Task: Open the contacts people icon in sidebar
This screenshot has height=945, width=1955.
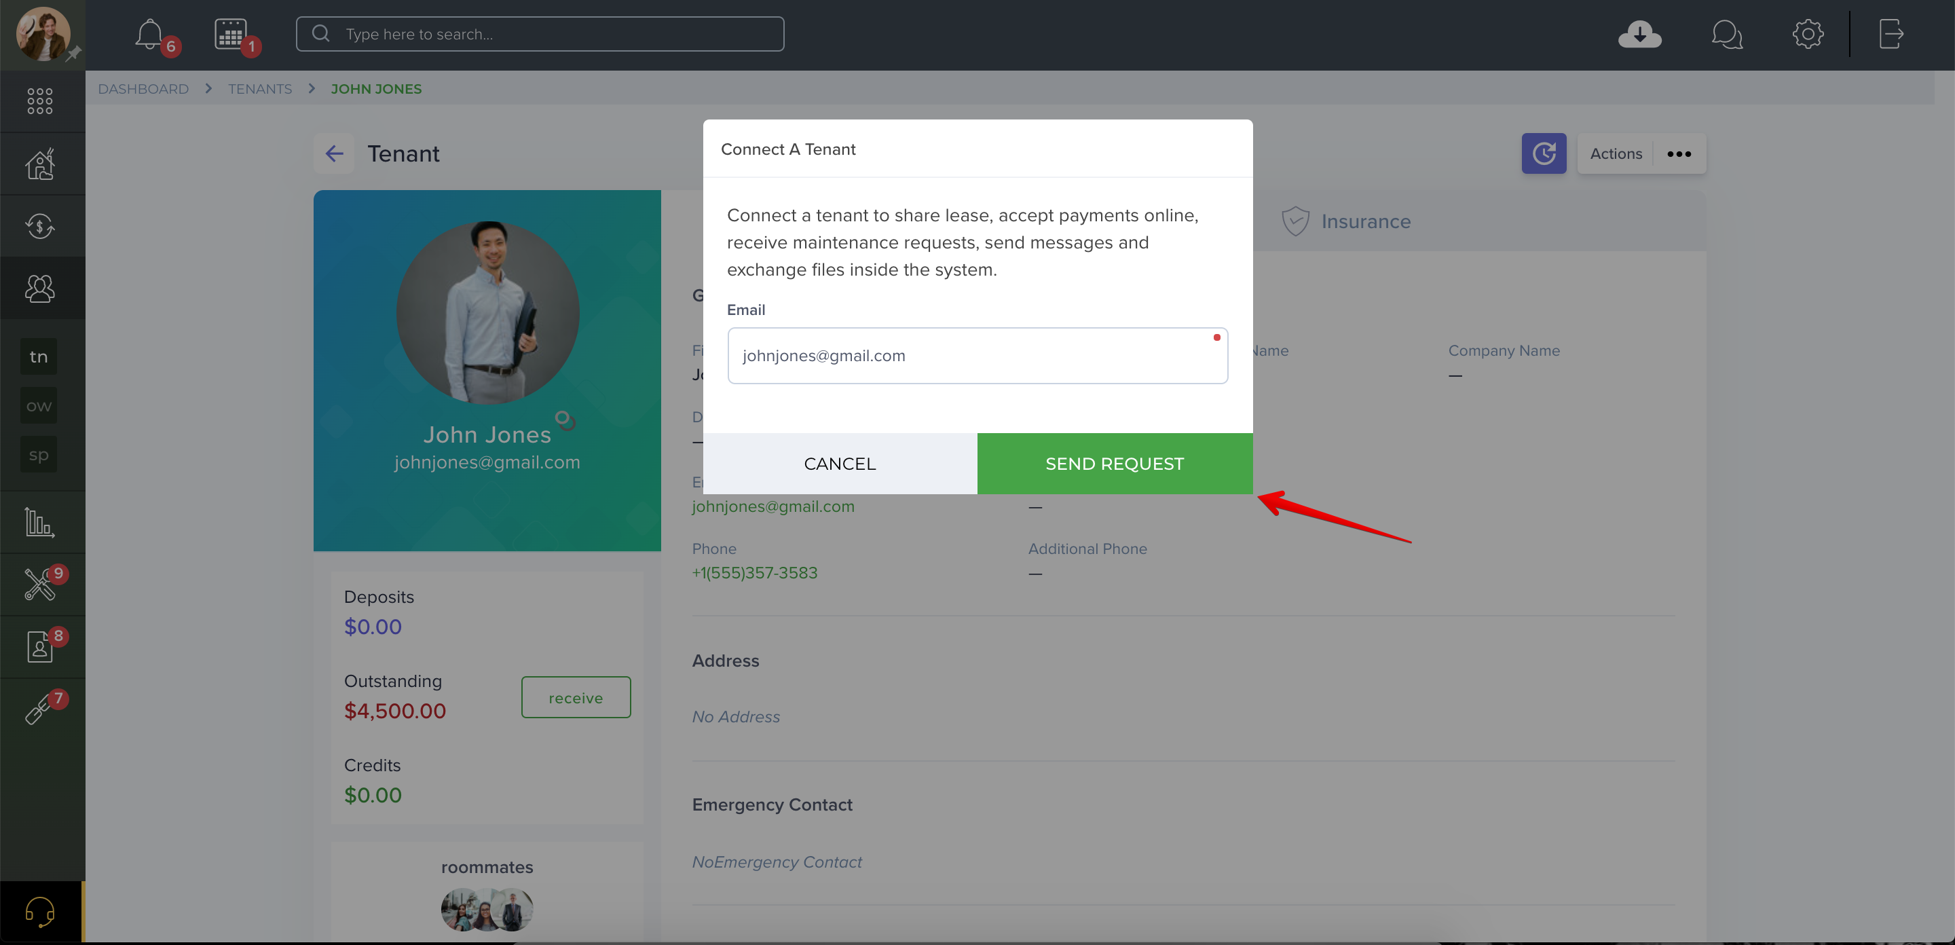Action: tap(40, 289)
